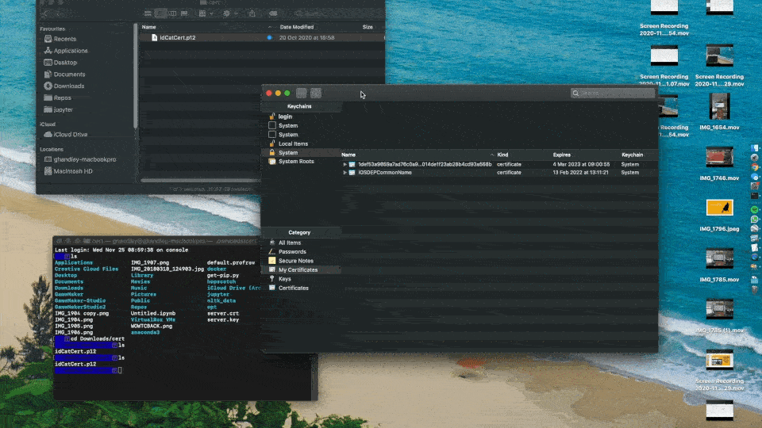
Task: Expand the IOSDEPCommonName certificate row
Action: click(345, 173)
